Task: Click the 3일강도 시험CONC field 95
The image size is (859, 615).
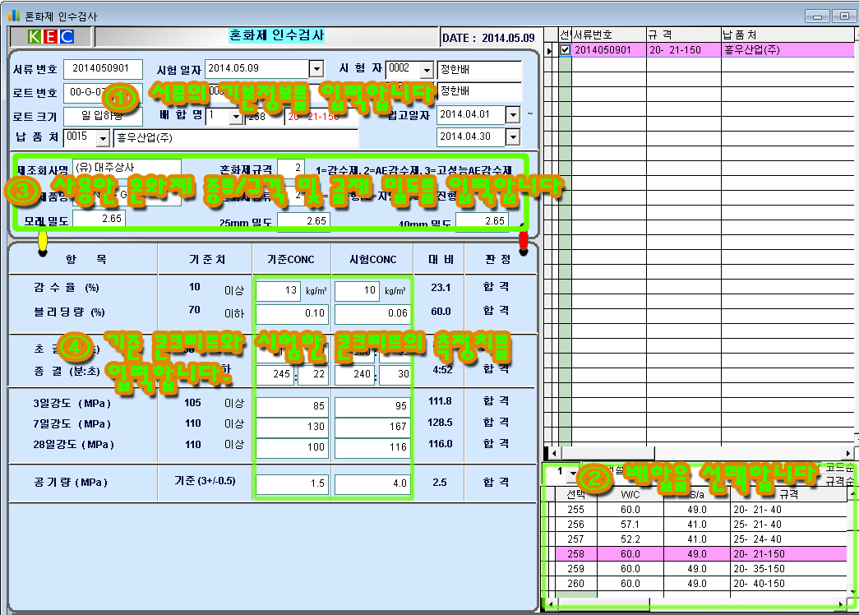Action: click(372, 406)
